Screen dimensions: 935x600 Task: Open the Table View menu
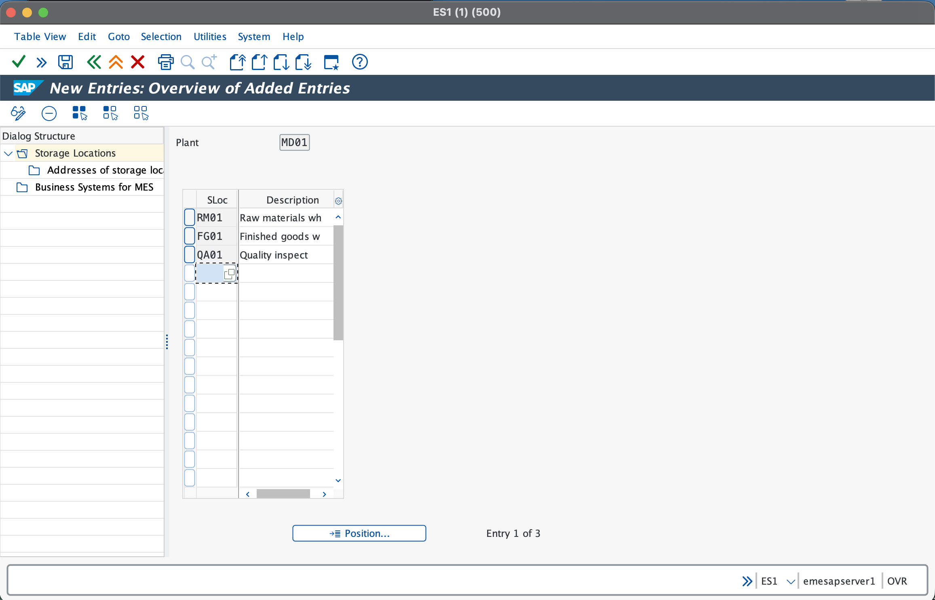[40, 36]
